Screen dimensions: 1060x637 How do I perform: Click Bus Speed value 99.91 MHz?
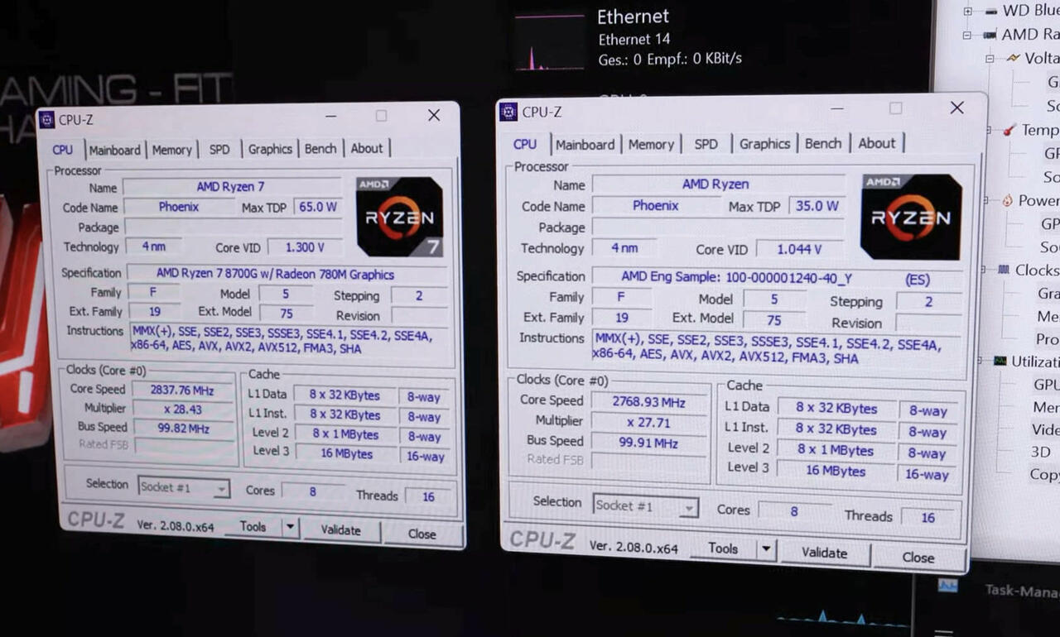pos(648,443)
